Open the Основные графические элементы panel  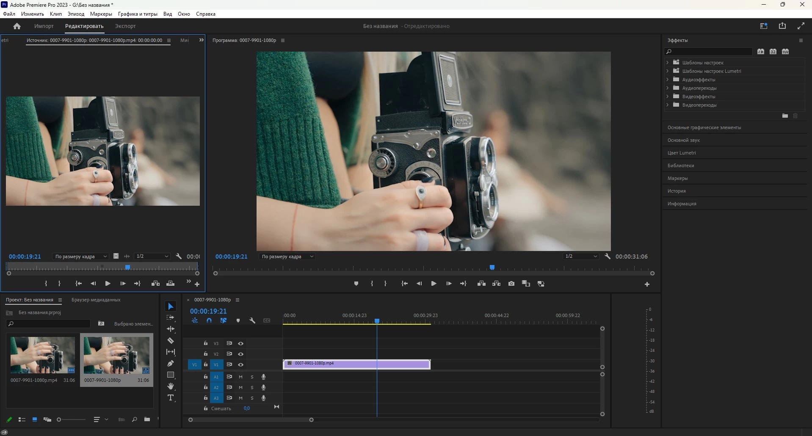click(x=704, y=127)
